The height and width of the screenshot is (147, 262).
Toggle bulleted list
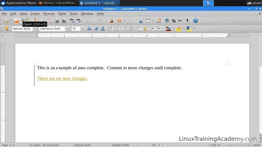[x=147, y=29]
